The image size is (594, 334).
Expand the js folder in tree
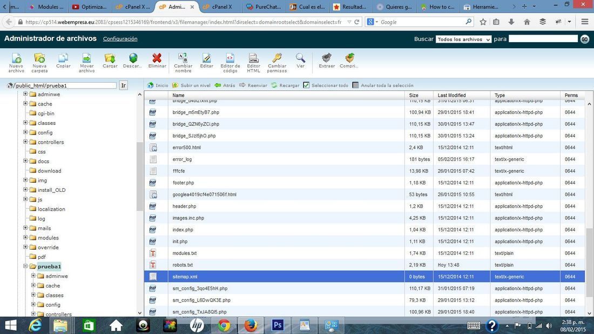coord(25,199)
